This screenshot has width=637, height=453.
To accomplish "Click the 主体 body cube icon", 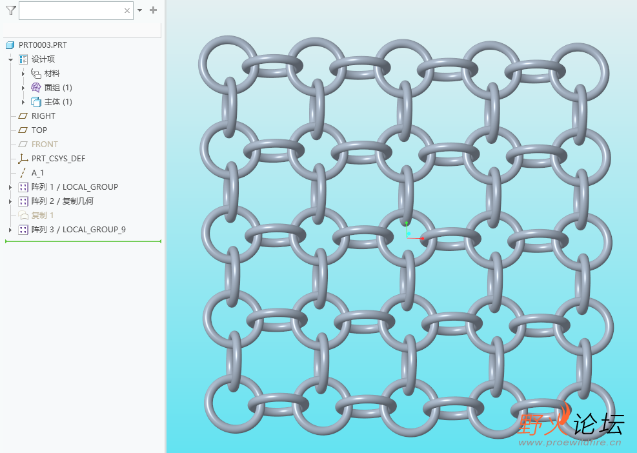I will 36,102.
